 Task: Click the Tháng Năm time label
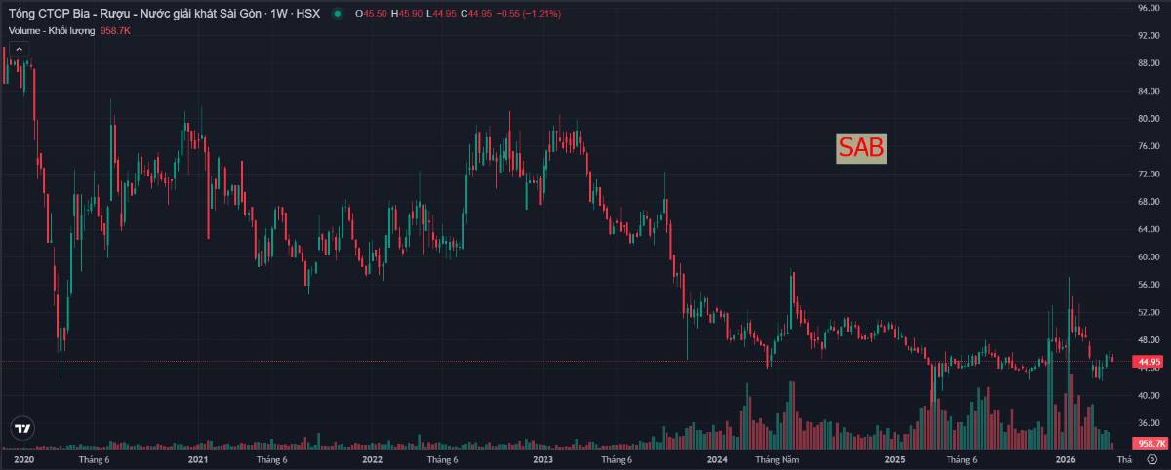[777, 459]
